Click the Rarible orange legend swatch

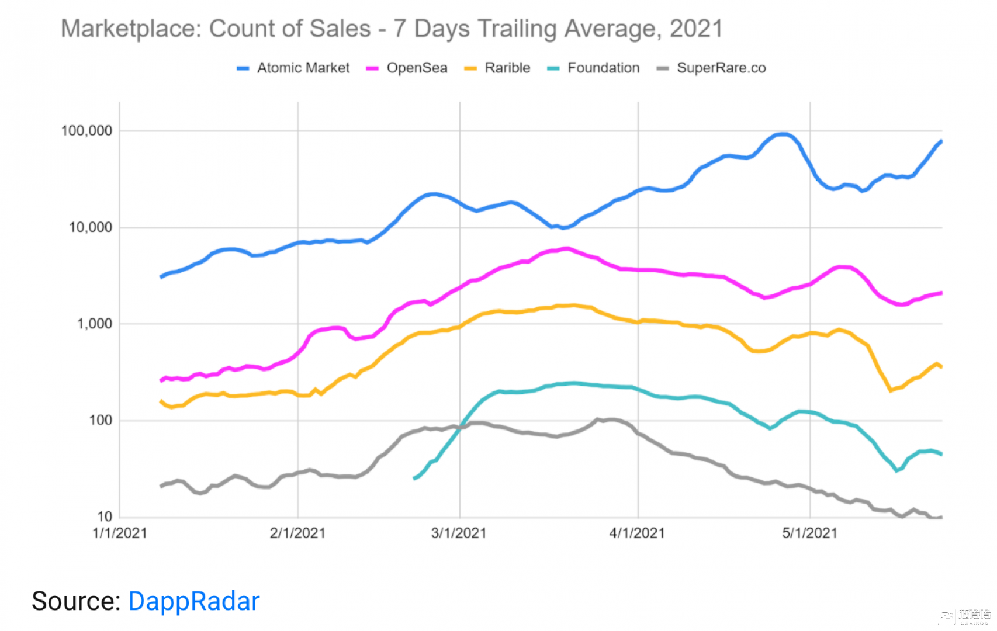pos(470,69)
